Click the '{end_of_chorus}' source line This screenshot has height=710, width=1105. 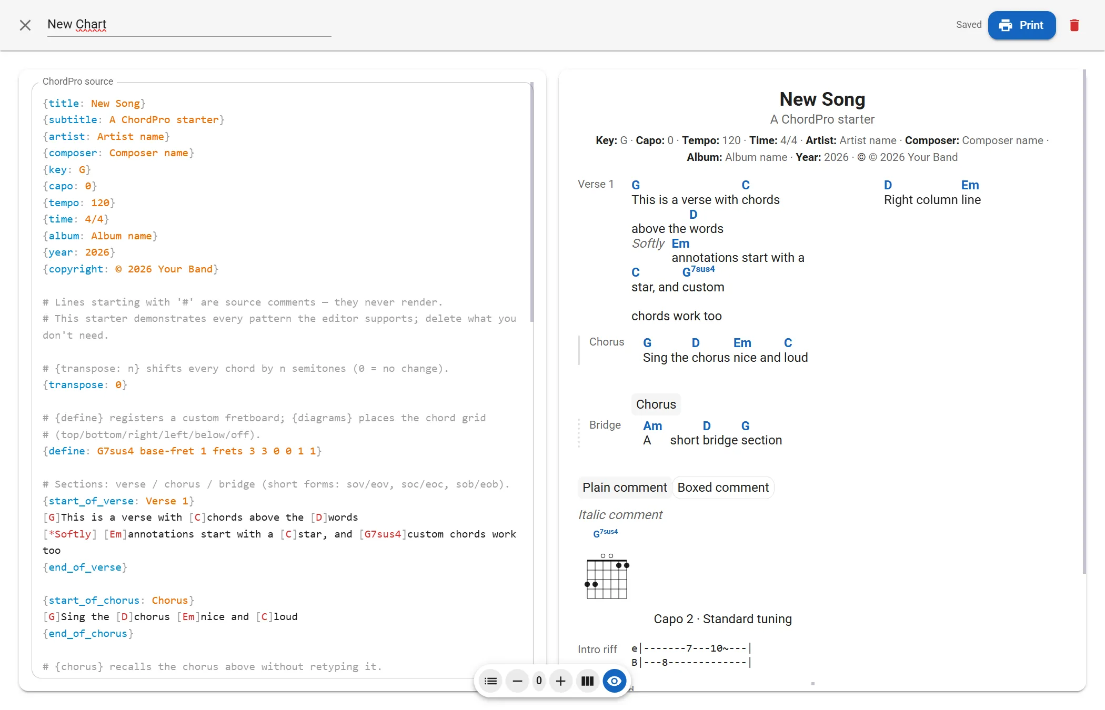tap(88, 633)
